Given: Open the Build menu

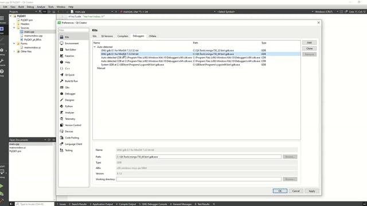Looking at the screenshot, I should 21,7.
